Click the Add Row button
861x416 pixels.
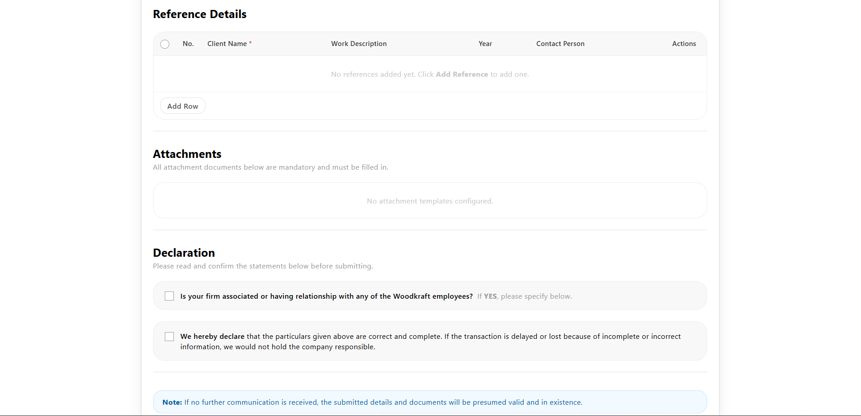tap(183, 106)
